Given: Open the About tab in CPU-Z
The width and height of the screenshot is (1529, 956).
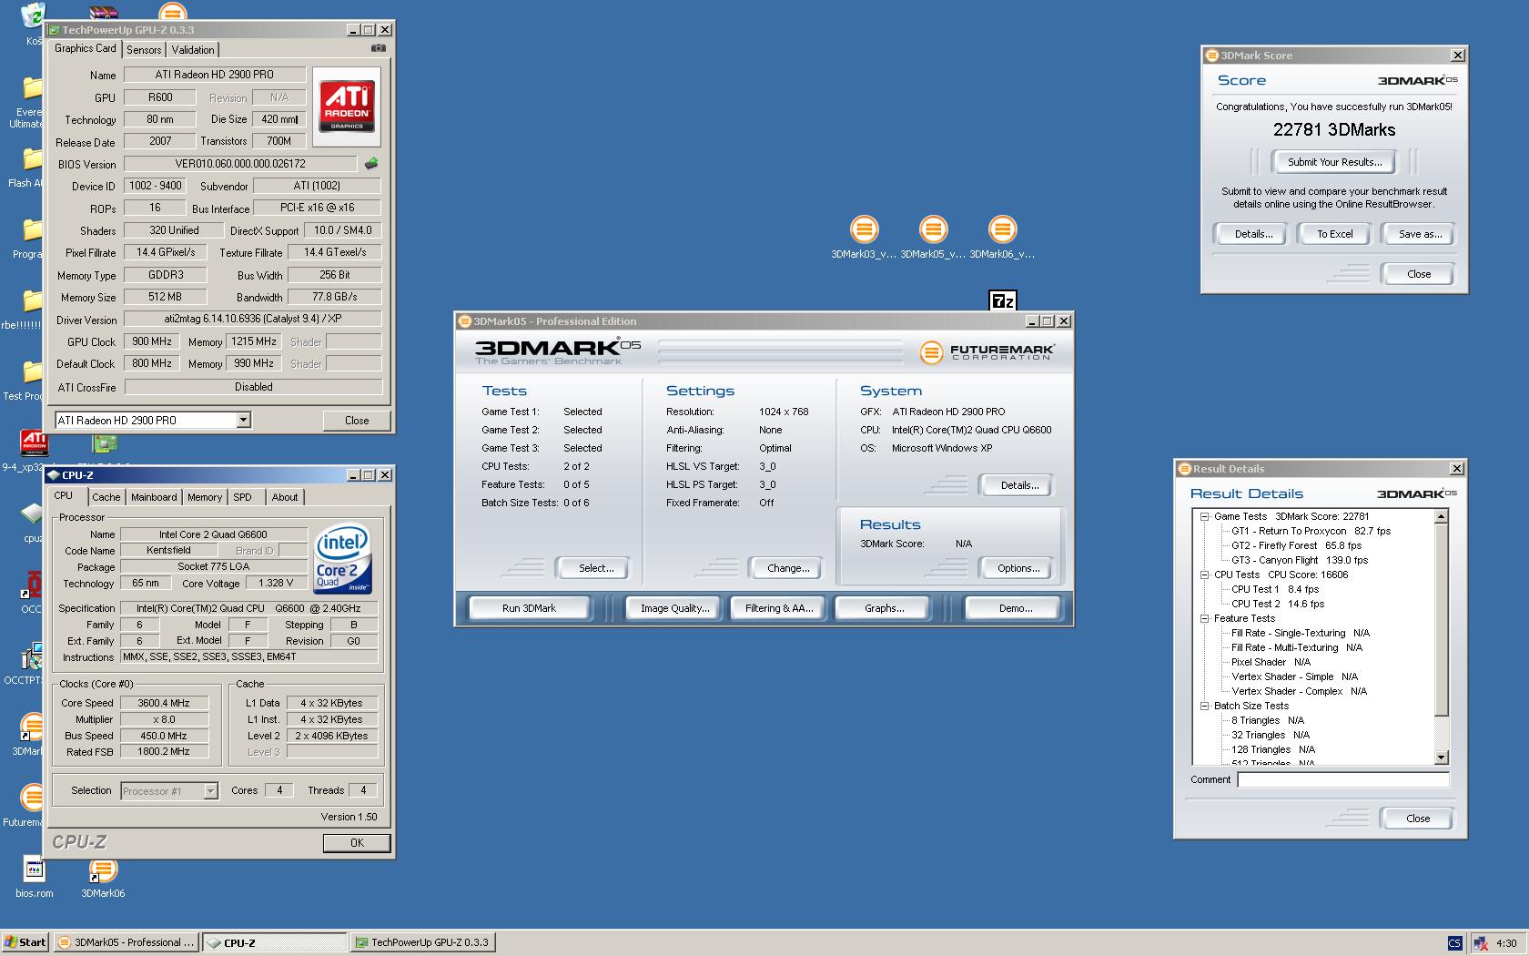Looking at the screenshot, I should click(x=285, y=497).
